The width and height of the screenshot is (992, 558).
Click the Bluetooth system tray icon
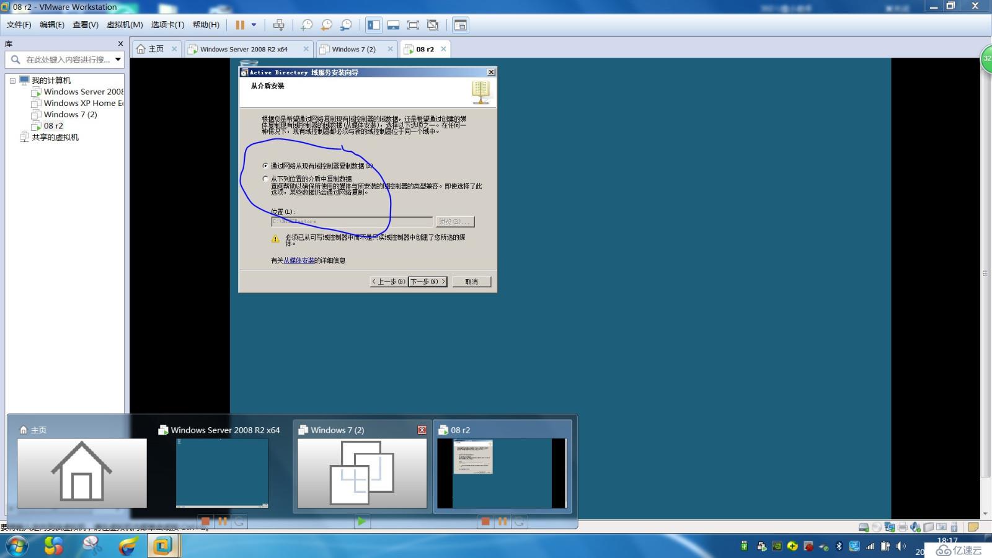(x=839, y=546)
